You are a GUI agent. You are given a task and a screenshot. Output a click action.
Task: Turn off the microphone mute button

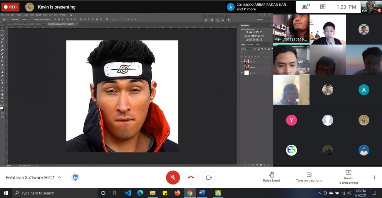pos(173,178)
